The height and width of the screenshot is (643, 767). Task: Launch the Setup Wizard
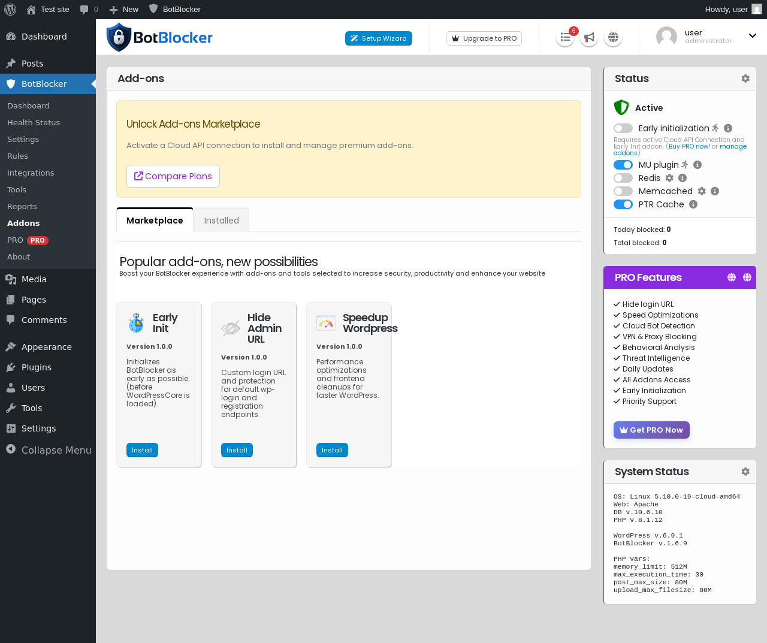tap(379, 38)
